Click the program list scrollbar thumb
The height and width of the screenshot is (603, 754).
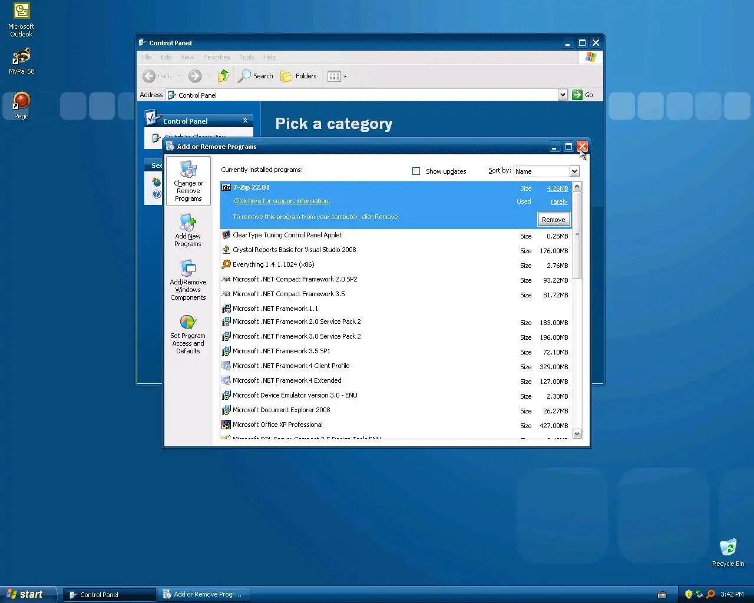(x=577, y=236)
